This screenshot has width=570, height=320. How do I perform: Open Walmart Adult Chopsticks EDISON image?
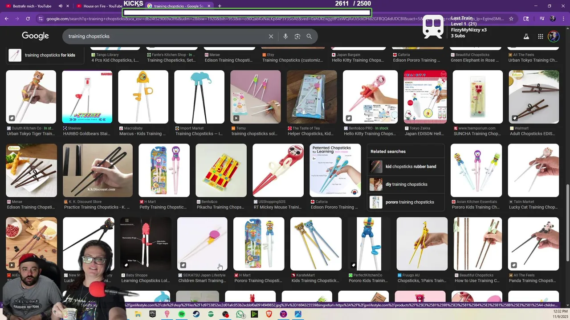pos(534,97)
